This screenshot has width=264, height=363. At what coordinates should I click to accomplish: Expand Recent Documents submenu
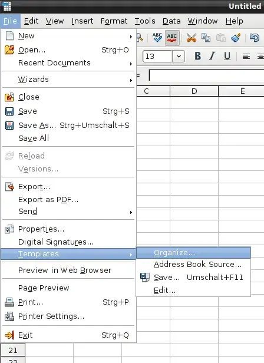(x=68, y=62)
